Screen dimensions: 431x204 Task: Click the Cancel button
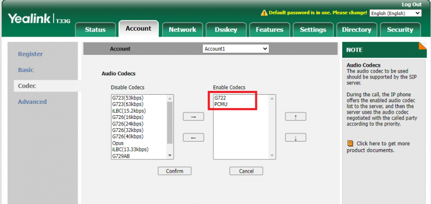click(x=246, y=171)
